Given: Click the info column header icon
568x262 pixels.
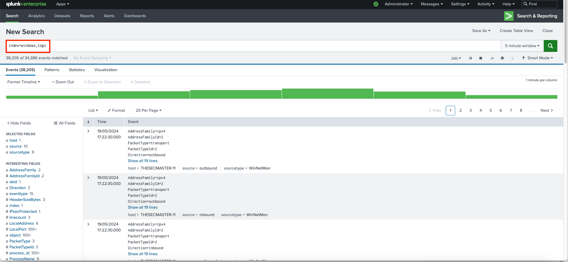Looking at the screenshot, I should click(88, 122).
